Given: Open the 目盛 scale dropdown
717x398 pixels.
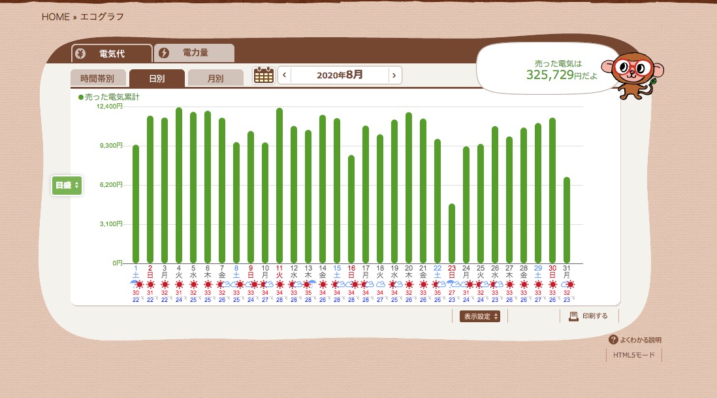Looking at the screenshot, I should point(67,186).
